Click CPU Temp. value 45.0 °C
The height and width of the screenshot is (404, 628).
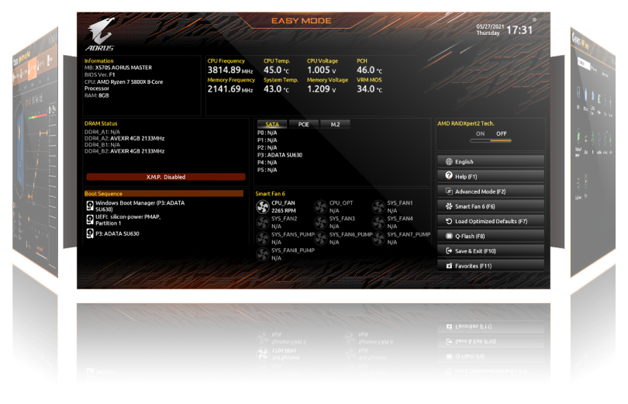tap(276, 70)
